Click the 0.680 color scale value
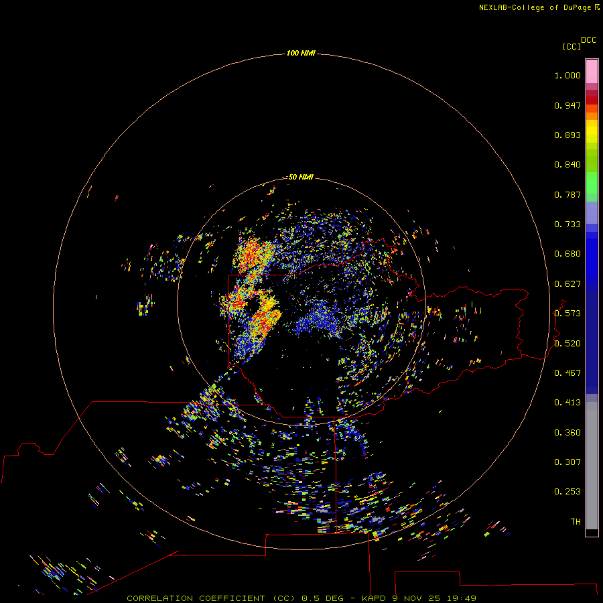The height and width of the screenshot is (603, 603). pos(567,254)
